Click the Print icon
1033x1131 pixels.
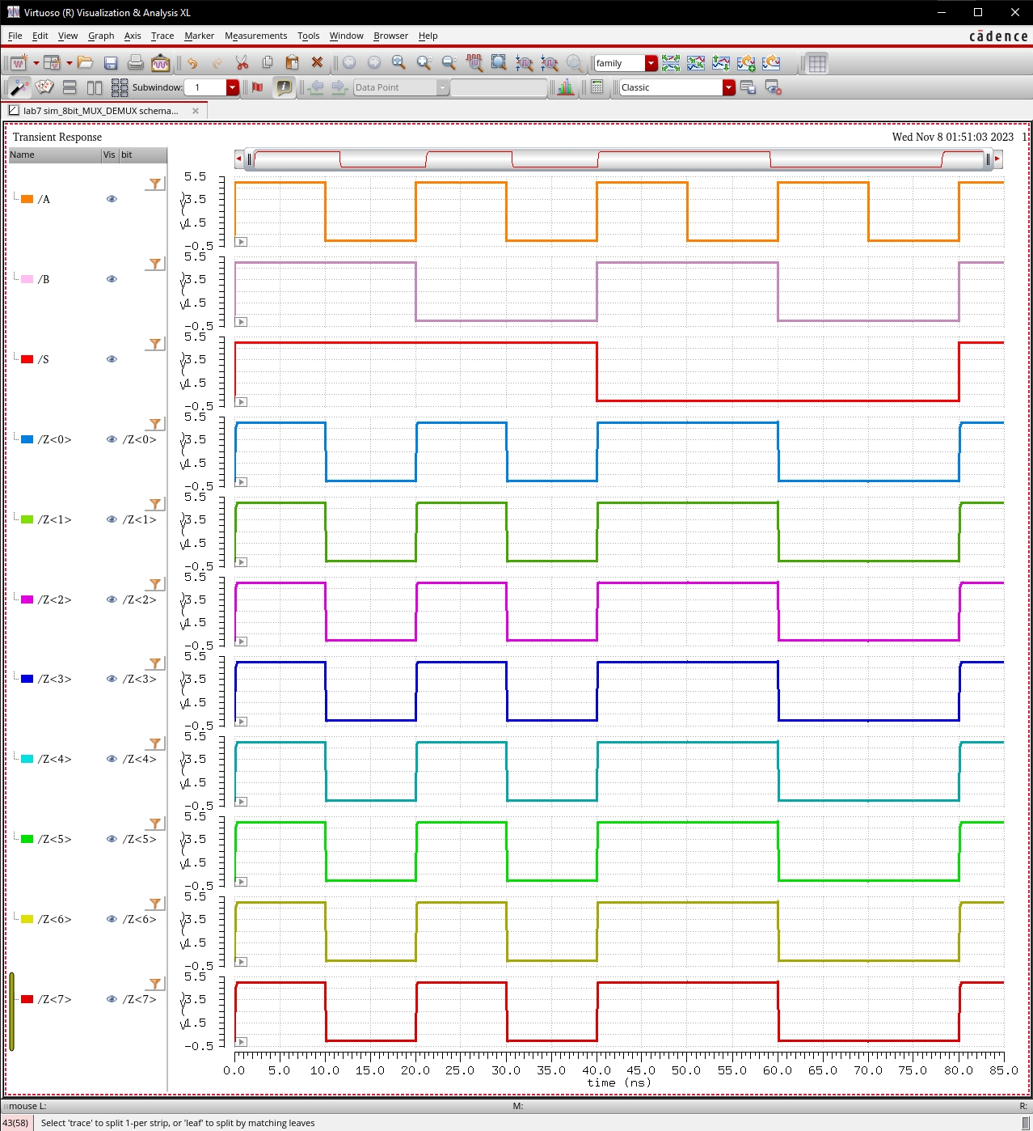click(136, 63)
